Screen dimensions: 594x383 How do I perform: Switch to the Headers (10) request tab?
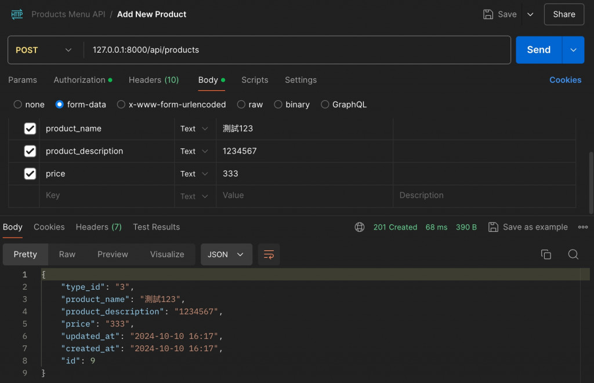(x=154, y=80)
